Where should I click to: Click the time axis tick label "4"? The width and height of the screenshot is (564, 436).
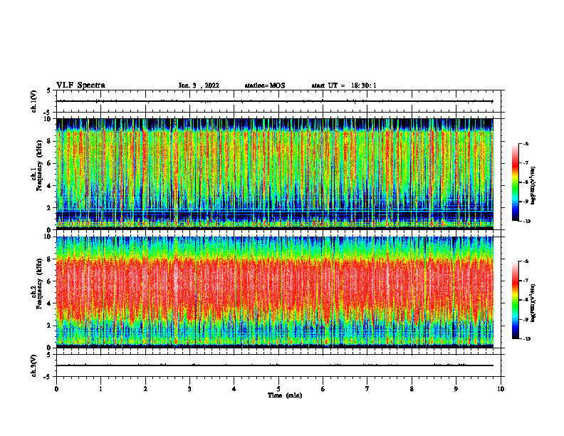tap(234, 389)
